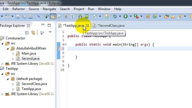Click the Previous Annotation toolbar icon
Image resolution: width=192 pixels, height=108 pixels.
pos(87,16)
